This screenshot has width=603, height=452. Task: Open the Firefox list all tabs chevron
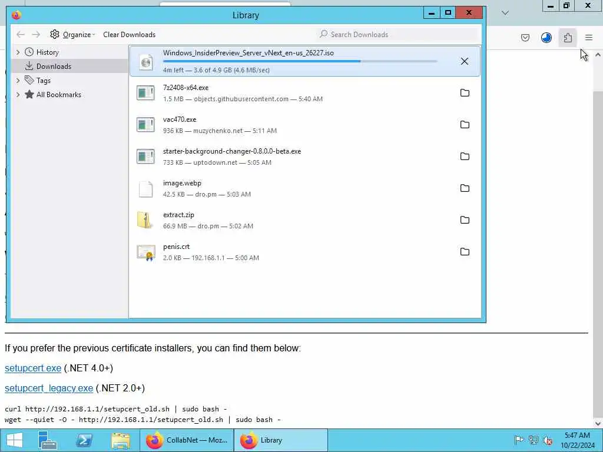click(x=505, y=13)
